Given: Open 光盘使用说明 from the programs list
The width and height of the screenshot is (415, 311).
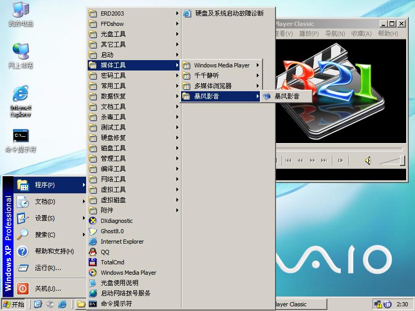Looking at the screenshot, I should pyautogui.click(x=134, y=282).
